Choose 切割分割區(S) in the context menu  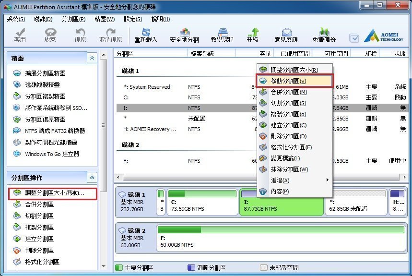pos(294,103)
